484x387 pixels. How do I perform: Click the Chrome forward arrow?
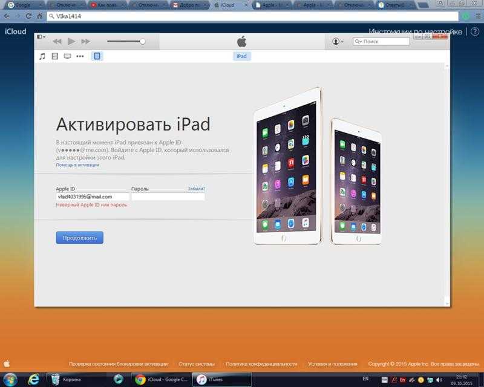(18, 16)
